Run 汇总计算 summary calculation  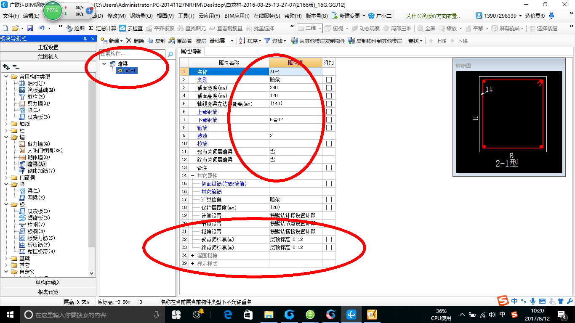(102, 28)
